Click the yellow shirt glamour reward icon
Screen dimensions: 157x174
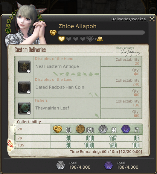(100, 39)
